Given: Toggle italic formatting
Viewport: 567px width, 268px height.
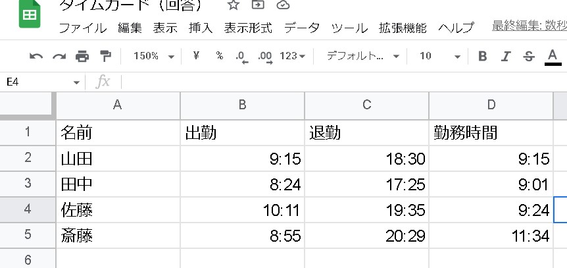Looking at the screenshot, I should (x=505, y=56).
